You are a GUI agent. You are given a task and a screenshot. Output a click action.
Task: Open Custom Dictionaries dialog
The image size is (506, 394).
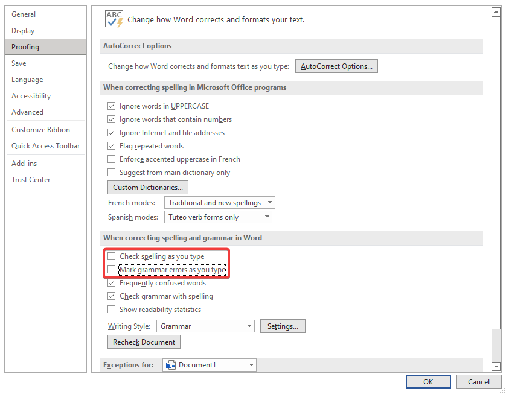pyautogui.click(x=148, y=188)
